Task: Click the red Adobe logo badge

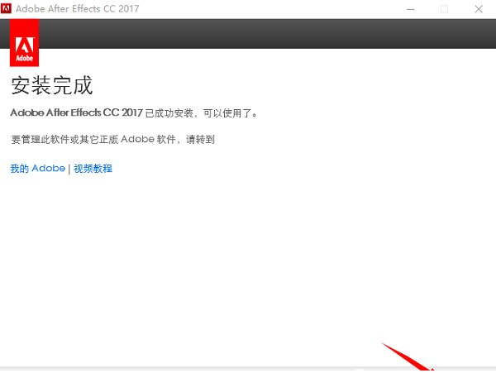Action: (24, 43)
